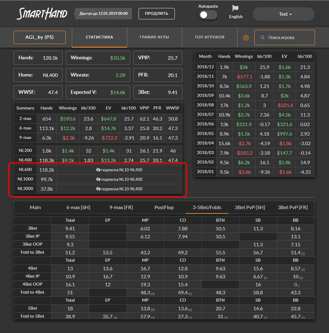This screenshot has width=329, height=333.
Task: Click the 4Bet IP row label
Action: point(32,276)
